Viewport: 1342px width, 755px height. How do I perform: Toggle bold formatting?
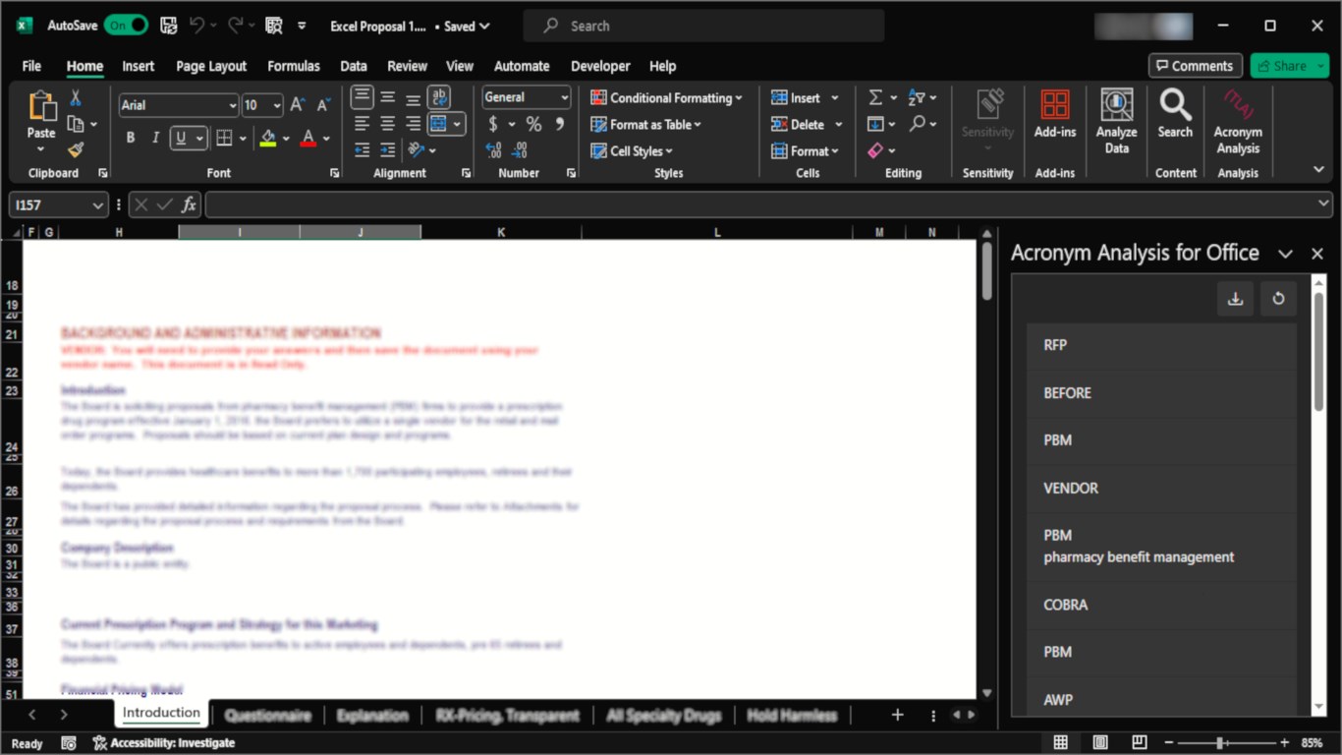130,139
